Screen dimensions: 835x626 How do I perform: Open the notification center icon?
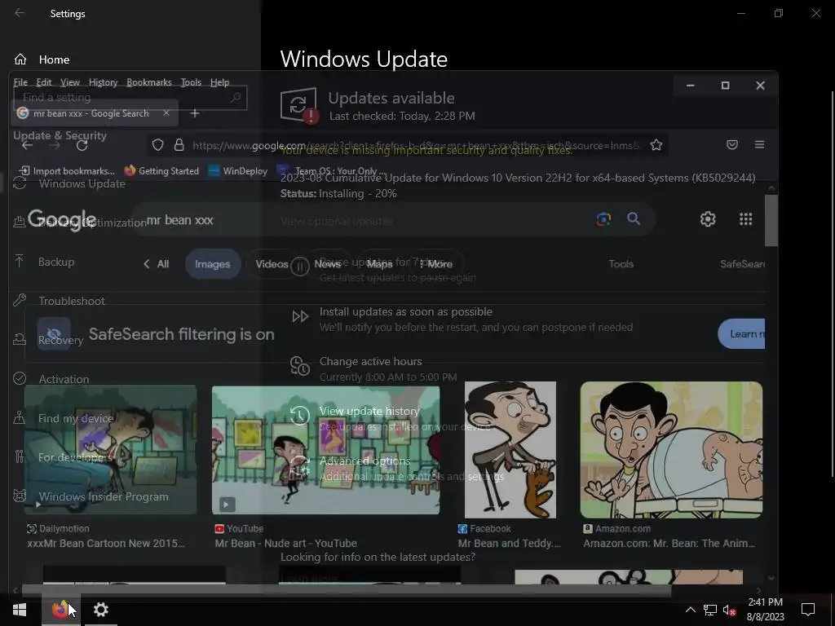click(808, 610)
